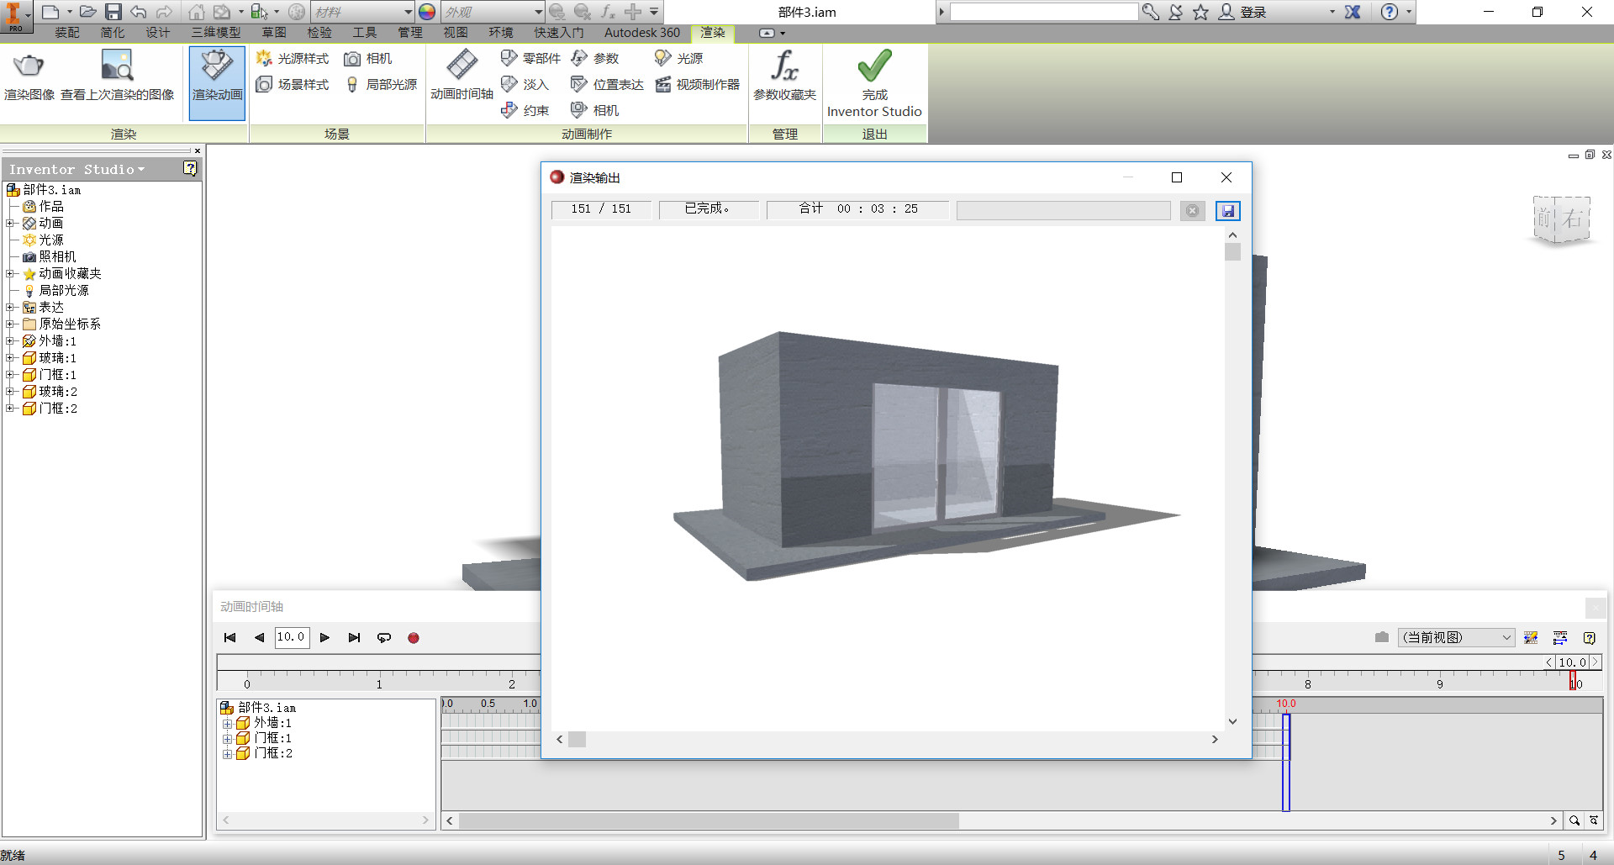1614x865 pixels.
Task: Click Finish Inventor Studio green checkmark
Action: 874,66
